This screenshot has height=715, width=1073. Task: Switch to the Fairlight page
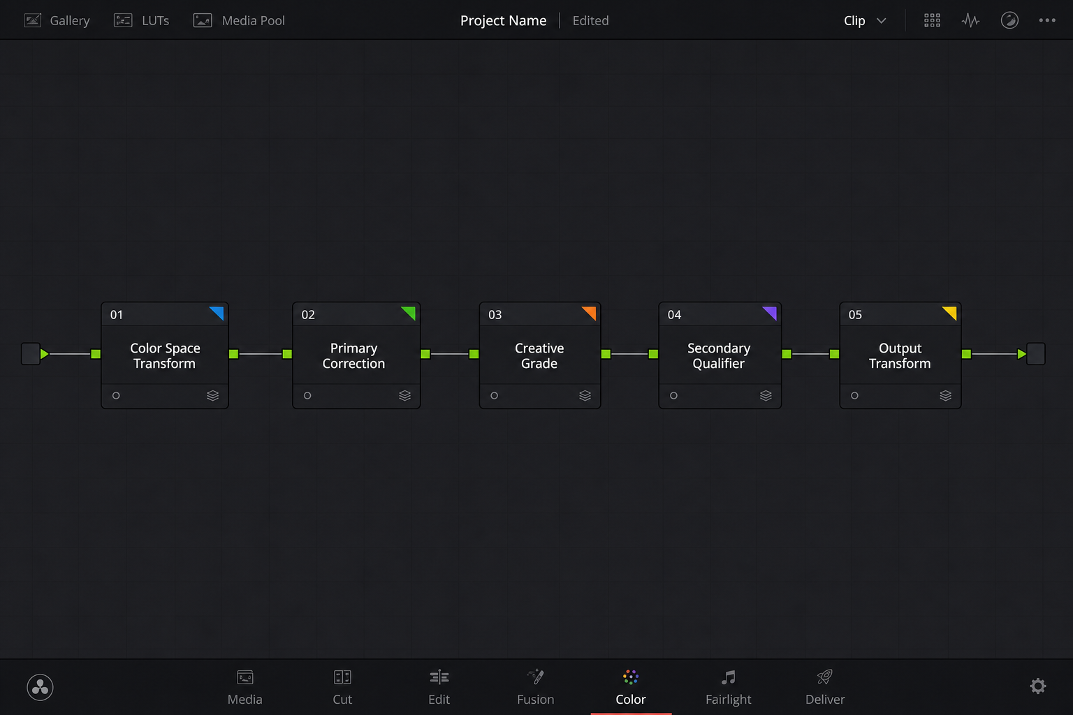729,688
